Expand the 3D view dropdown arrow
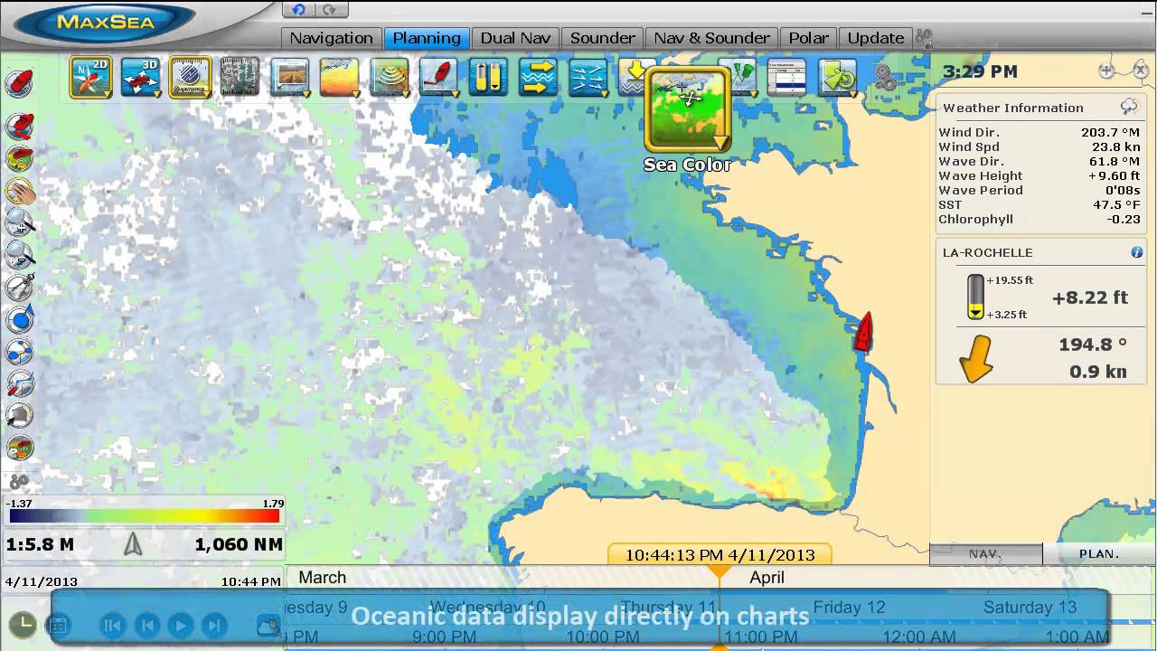1157x651 pixels. [156, 93]
